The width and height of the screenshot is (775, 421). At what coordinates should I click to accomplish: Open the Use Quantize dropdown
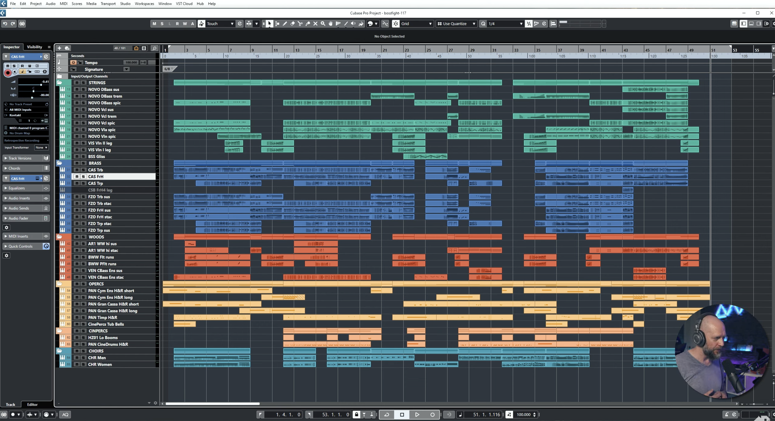(456, 23)
